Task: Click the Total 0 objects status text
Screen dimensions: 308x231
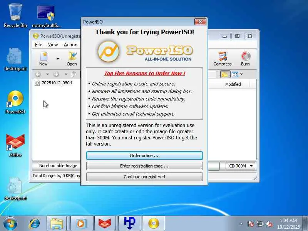Action: (x=56, y=176)
